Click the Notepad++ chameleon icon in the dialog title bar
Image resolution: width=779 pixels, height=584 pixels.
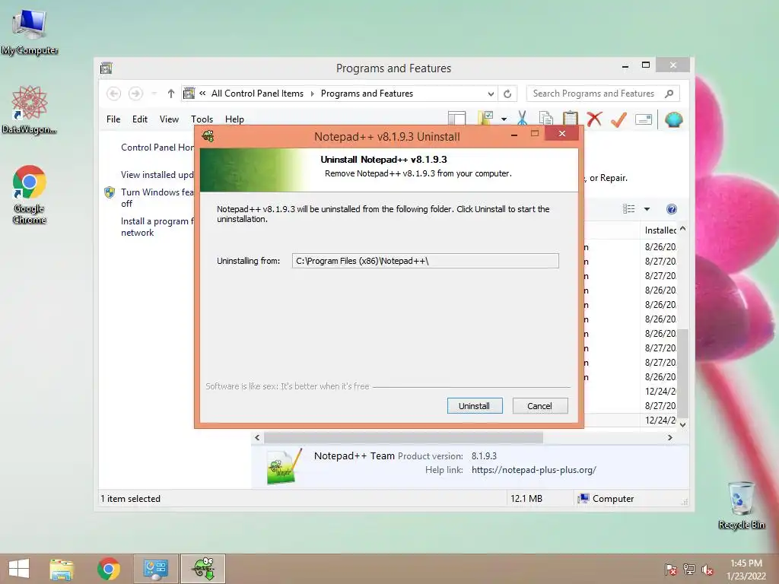pos(208,136)
